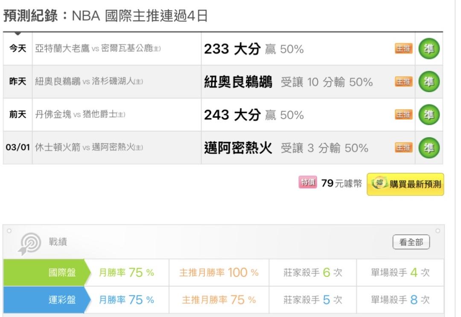
Task: Click the target icon beside 戰績
Action: (x=29, y=243)
